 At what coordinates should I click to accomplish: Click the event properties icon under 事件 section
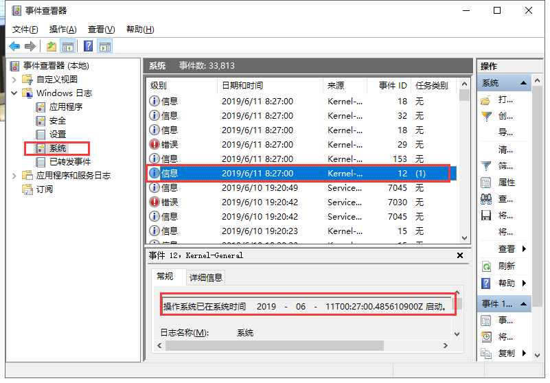486,321
